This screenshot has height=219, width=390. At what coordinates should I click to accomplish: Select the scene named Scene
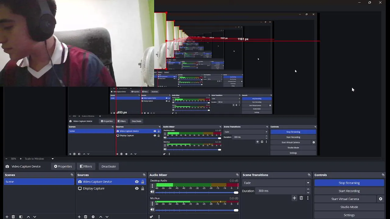(x=39, y=182)
